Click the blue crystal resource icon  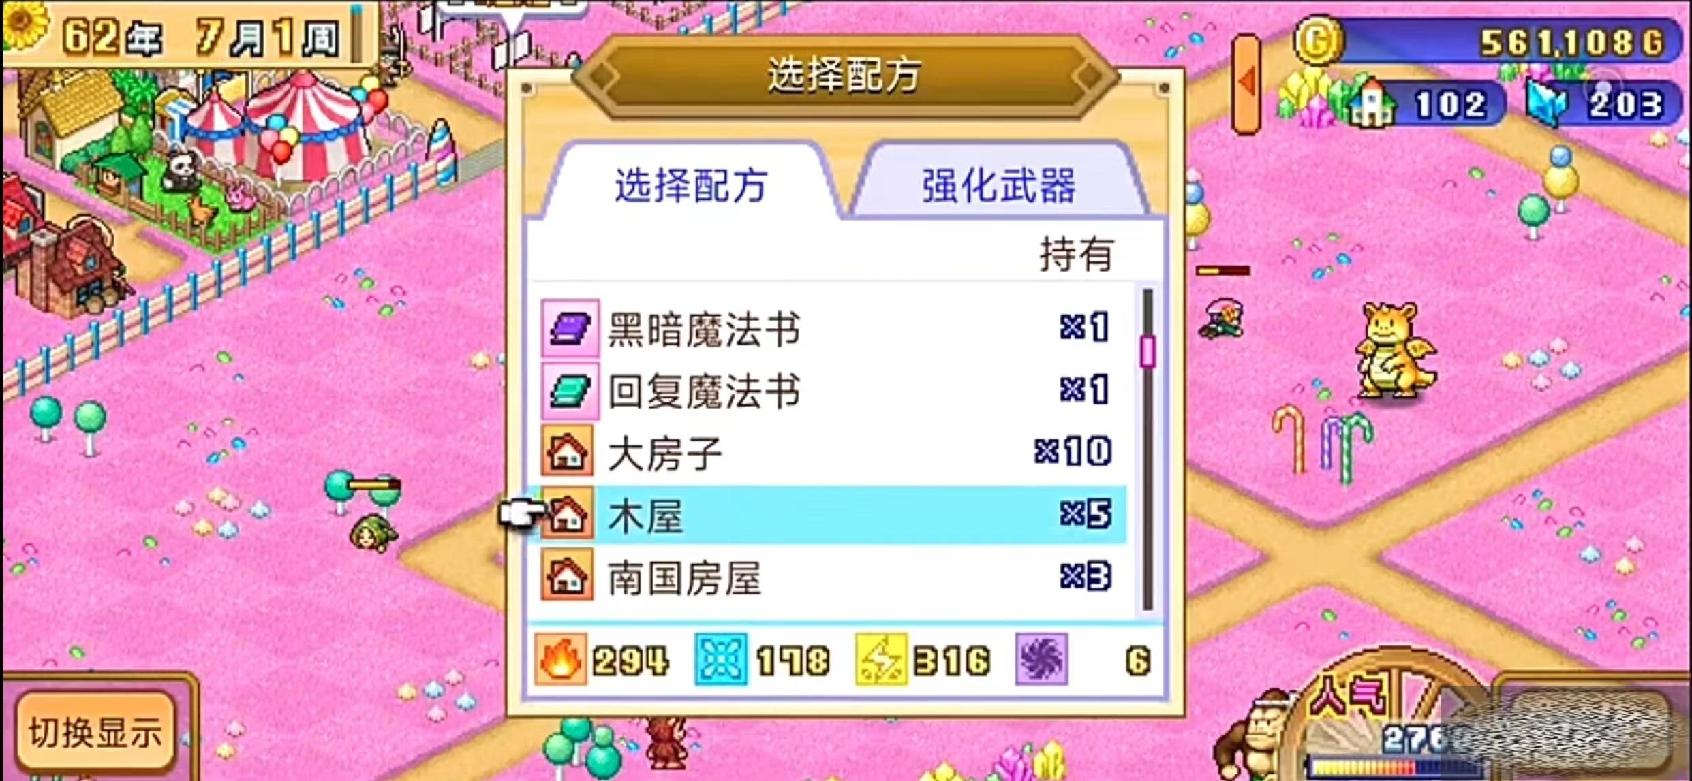pyautogui.click(x=1547, y=103)
